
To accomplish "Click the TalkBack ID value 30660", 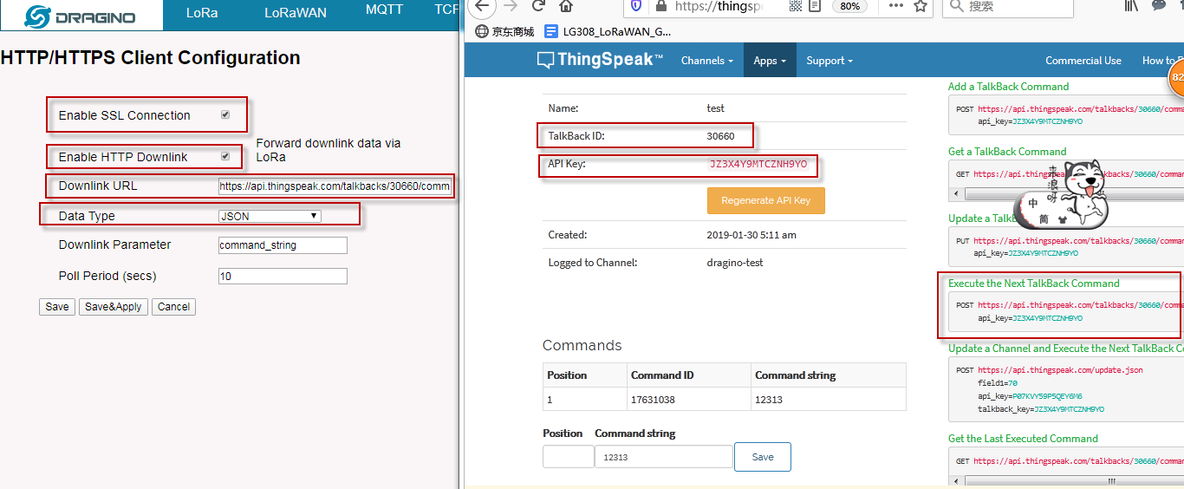I will pyautogui.click(x=720, y=136).
